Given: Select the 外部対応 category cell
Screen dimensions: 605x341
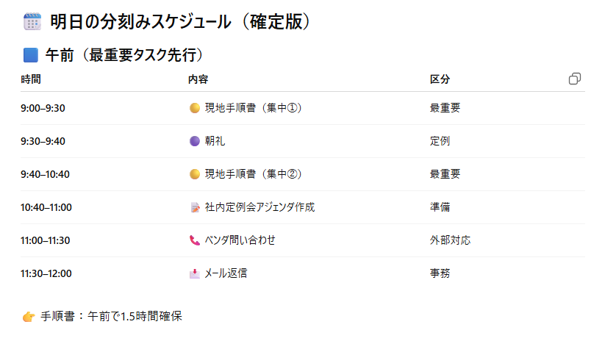Looking at the screenshot, I should 450,240.
